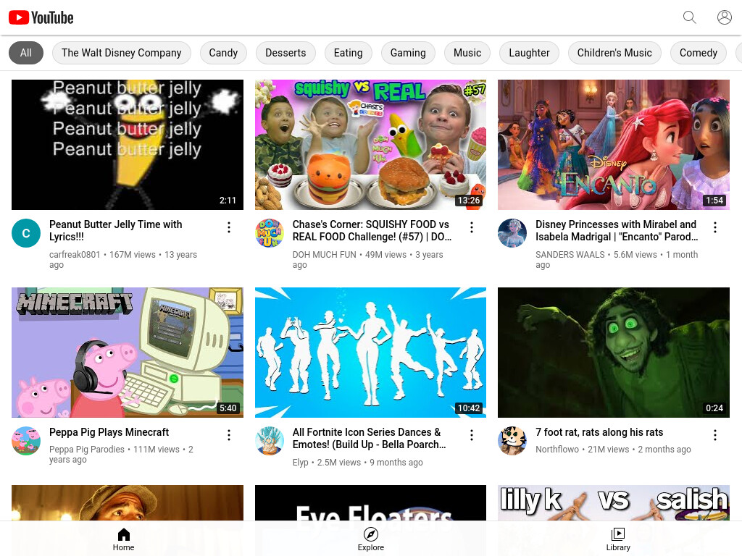Filter by Eating chip
This screenshot has width=742, height=556.
(349, 53)
